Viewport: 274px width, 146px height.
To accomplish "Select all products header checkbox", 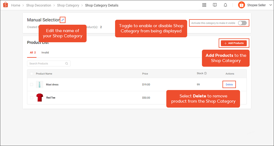I will [x=32, y=74].
